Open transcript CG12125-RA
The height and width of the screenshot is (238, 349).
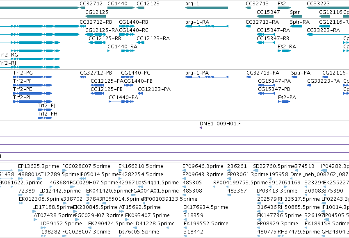102,30
